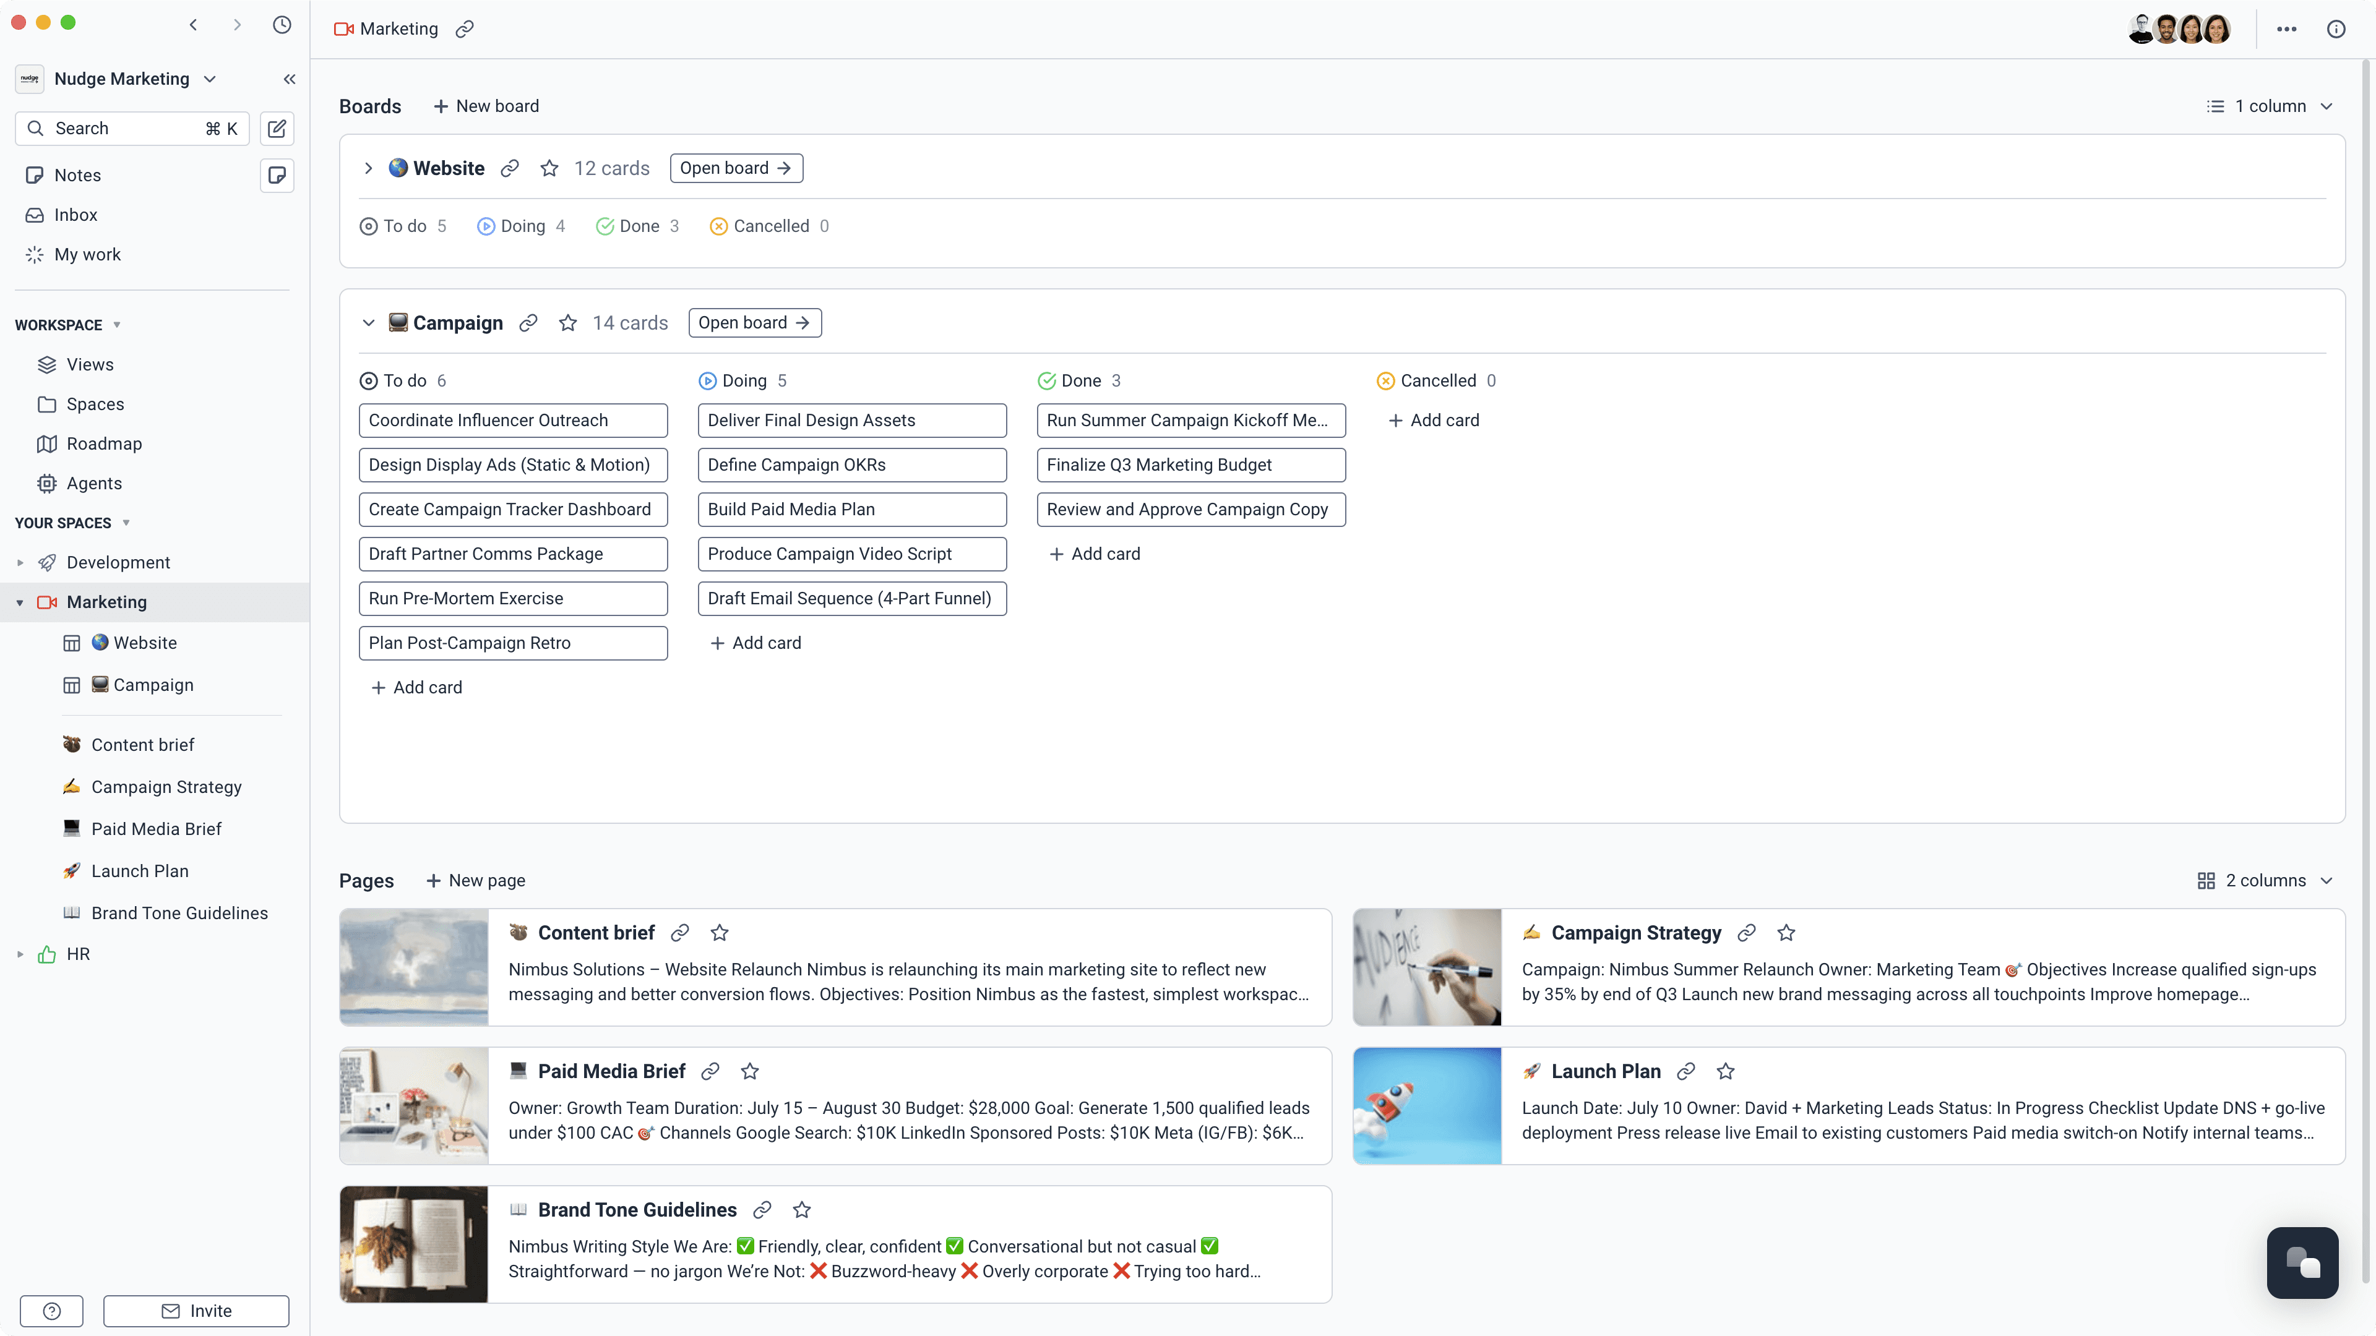Image resolution: width=2376 pixels, height=1336 pixels.
Task: Add card in the Doing column
Action: pos(755,643)
